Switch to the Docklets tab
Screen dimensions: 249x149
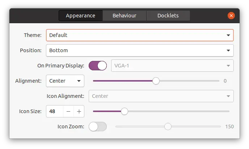(168, 16)
